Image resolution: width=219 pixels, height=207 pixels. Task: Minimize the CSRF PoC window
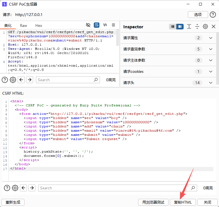pyautogui.click(x=188, y=4)
